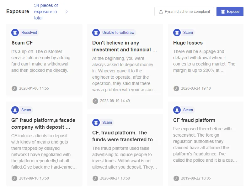The height and width of the screenshot is (188, 251).
Task: Open the Scam CF post title
Action: tap(22, 43)
